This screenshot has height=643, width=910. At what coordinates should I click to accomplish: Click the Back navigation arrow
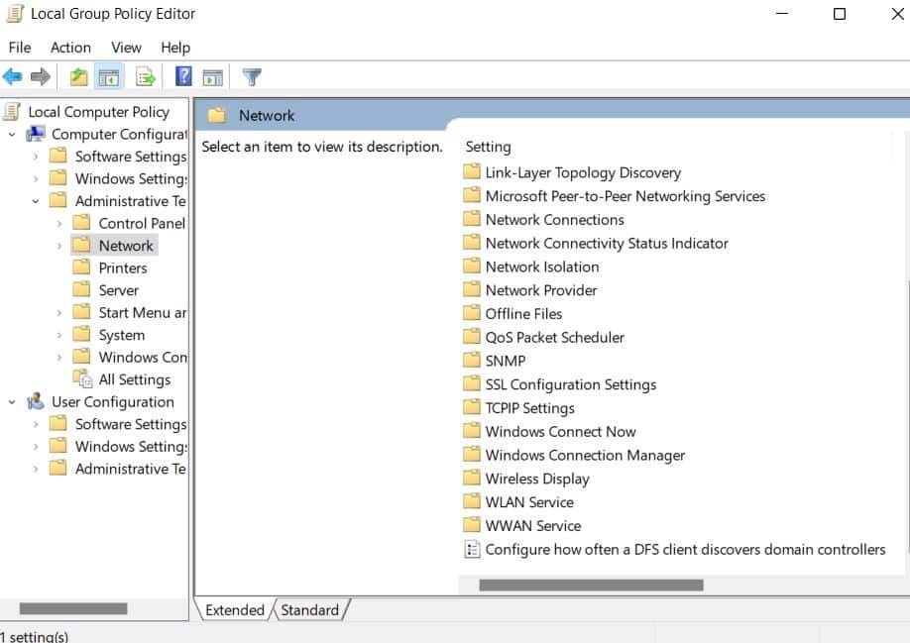12,76
